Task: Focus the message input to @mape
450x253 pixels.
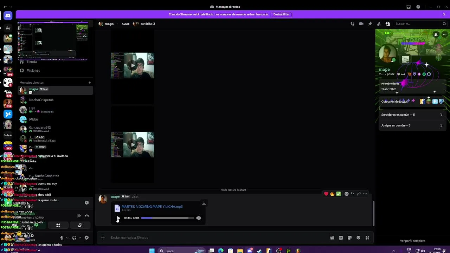Action: coord(218,238)
